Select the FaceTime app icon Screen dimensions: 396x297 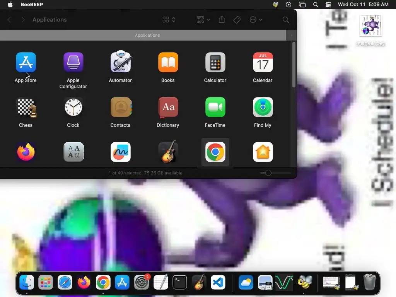tap(215, 107)
